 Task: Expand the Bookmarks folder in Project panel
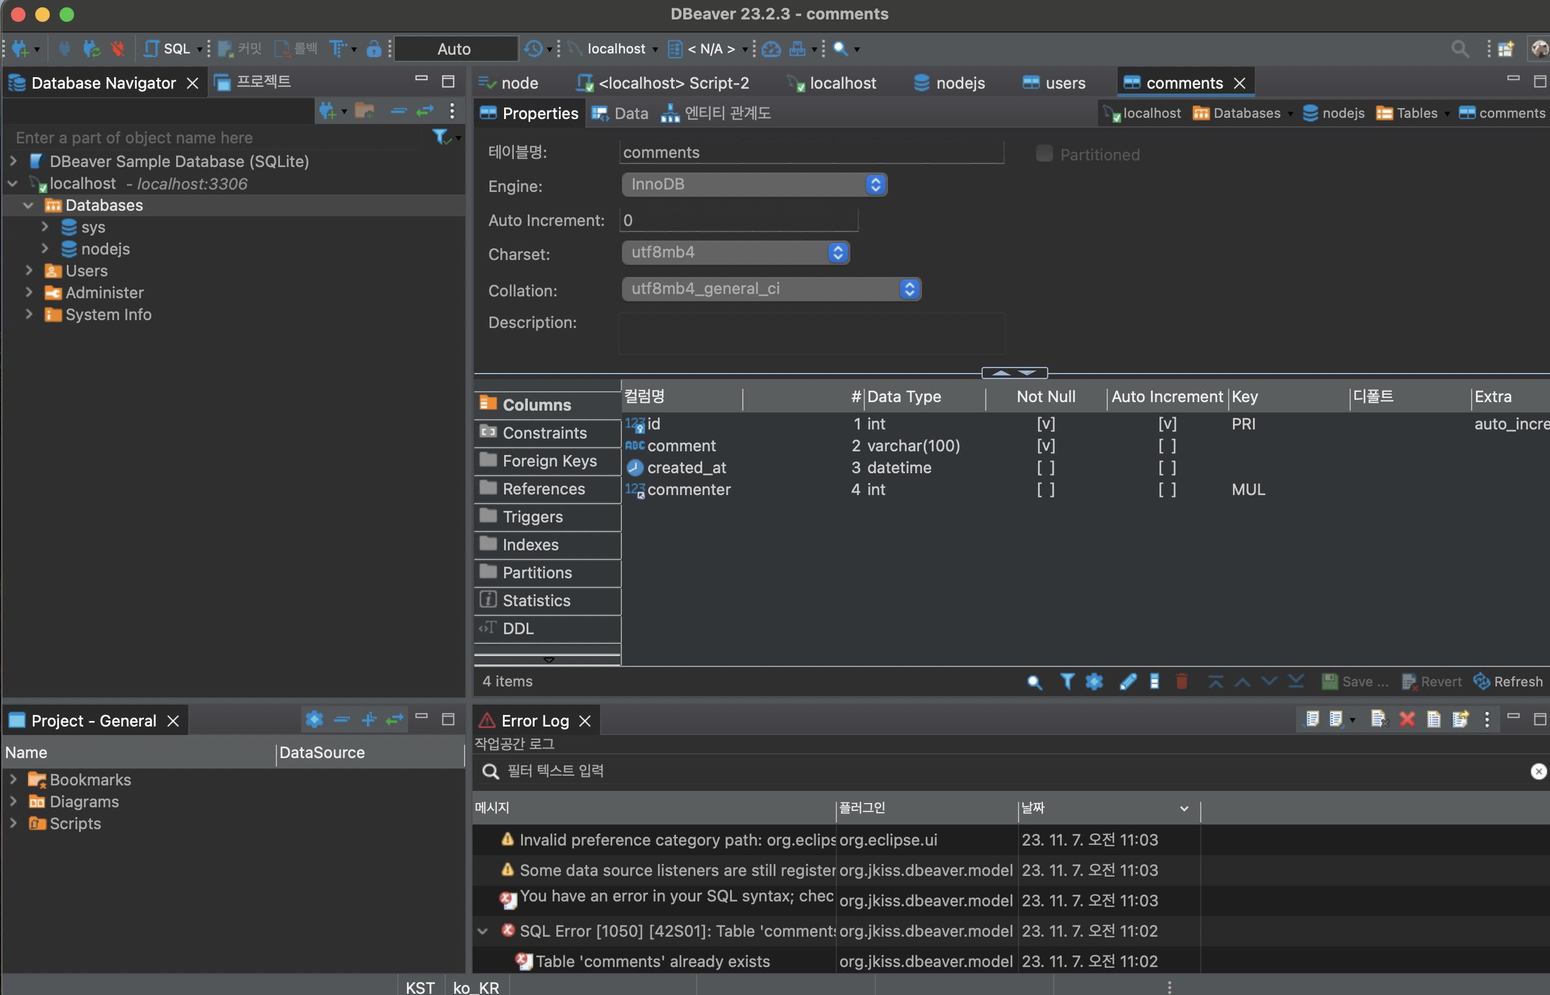pos(13,779)
